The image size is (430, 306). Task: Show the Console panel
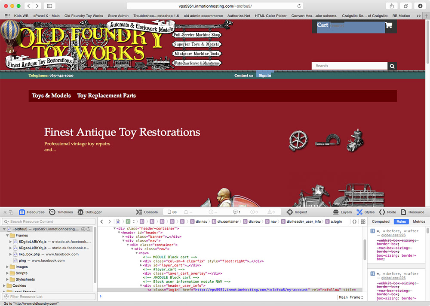click(x=147, y=212)
